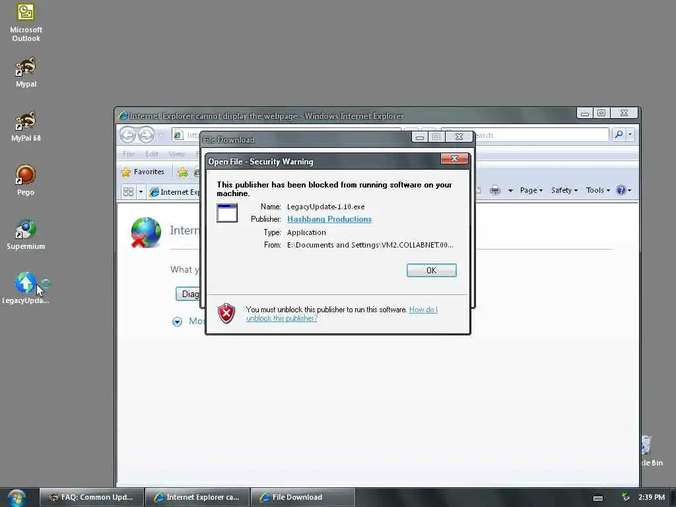Image resolution: width=676 pixels, height=507 pixels.
Task: Open the Favorites star button
Action: tap(143, 172)
